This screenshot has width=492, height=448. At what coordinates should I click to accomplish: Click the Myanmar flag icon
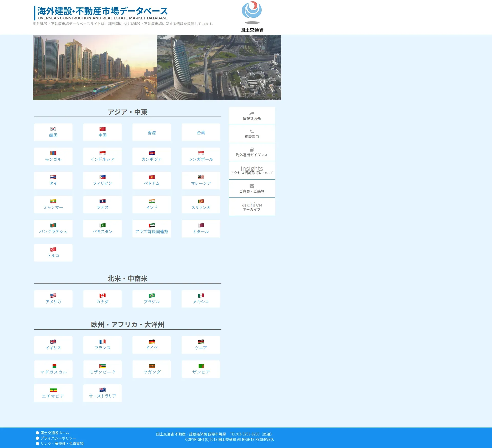pyautogui.click(x=53, y=201)
